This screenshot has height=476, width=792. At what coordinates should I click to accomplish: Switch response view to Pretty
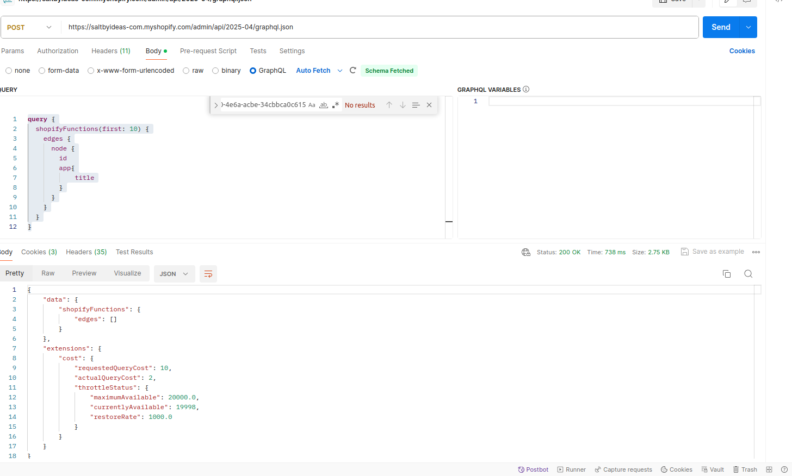click(x=15, y=273)
